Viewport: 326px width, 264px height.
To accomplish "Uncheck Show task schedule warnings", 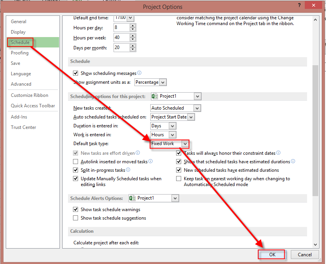I will pyautogui.click(x=76, y=210).
